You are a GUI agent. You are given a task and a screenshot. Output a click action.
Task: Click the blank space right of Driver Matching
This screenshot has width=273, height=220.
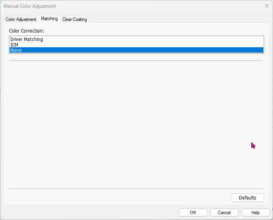155,40
